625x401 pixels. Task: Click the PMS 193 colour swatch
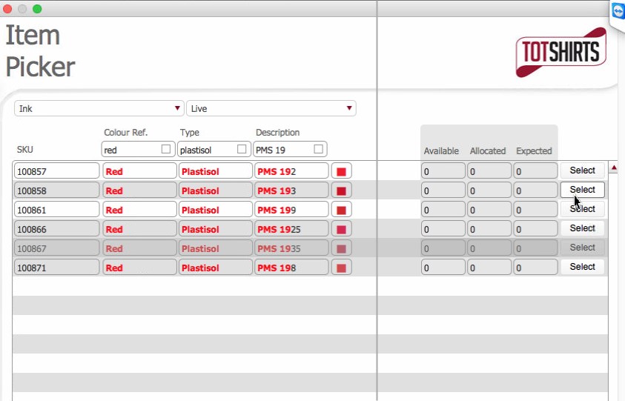[341, 190]
